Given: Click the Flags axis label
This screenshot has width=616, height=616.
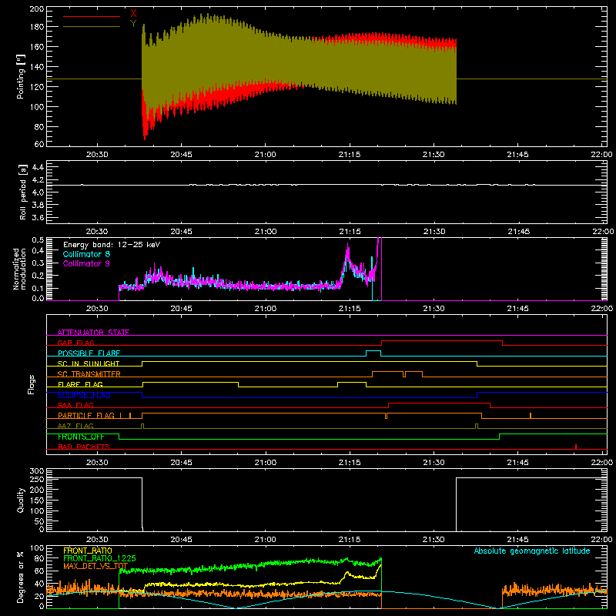Looking at the screenshot, I should coord(31,384).
